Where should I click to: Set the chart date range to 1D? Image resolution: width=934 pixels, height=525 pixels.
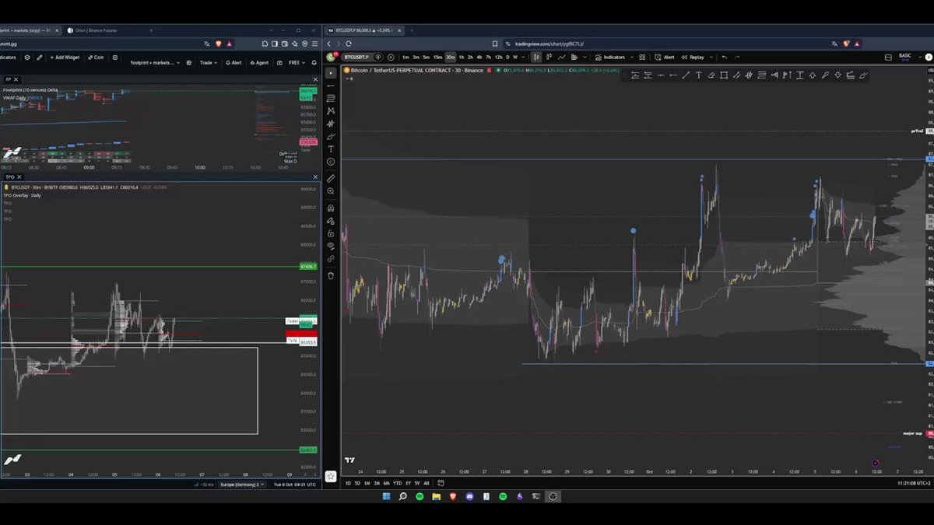tap(348, 483)
